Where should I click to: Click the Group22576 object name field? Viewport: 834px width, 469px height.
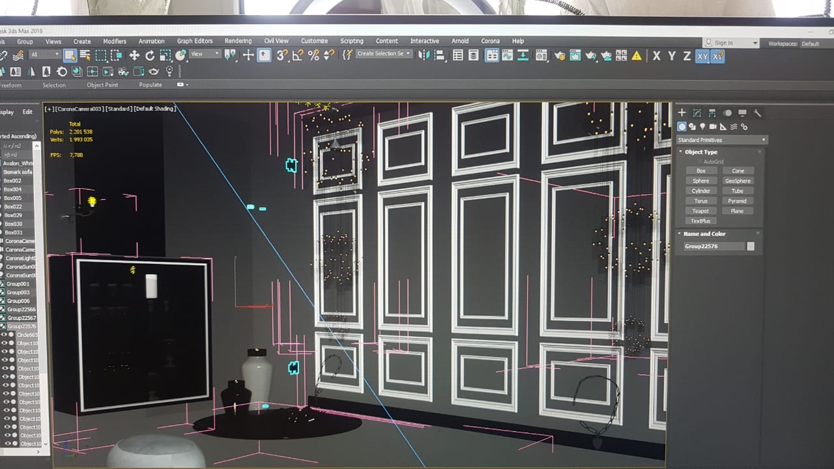pos(713,246)
